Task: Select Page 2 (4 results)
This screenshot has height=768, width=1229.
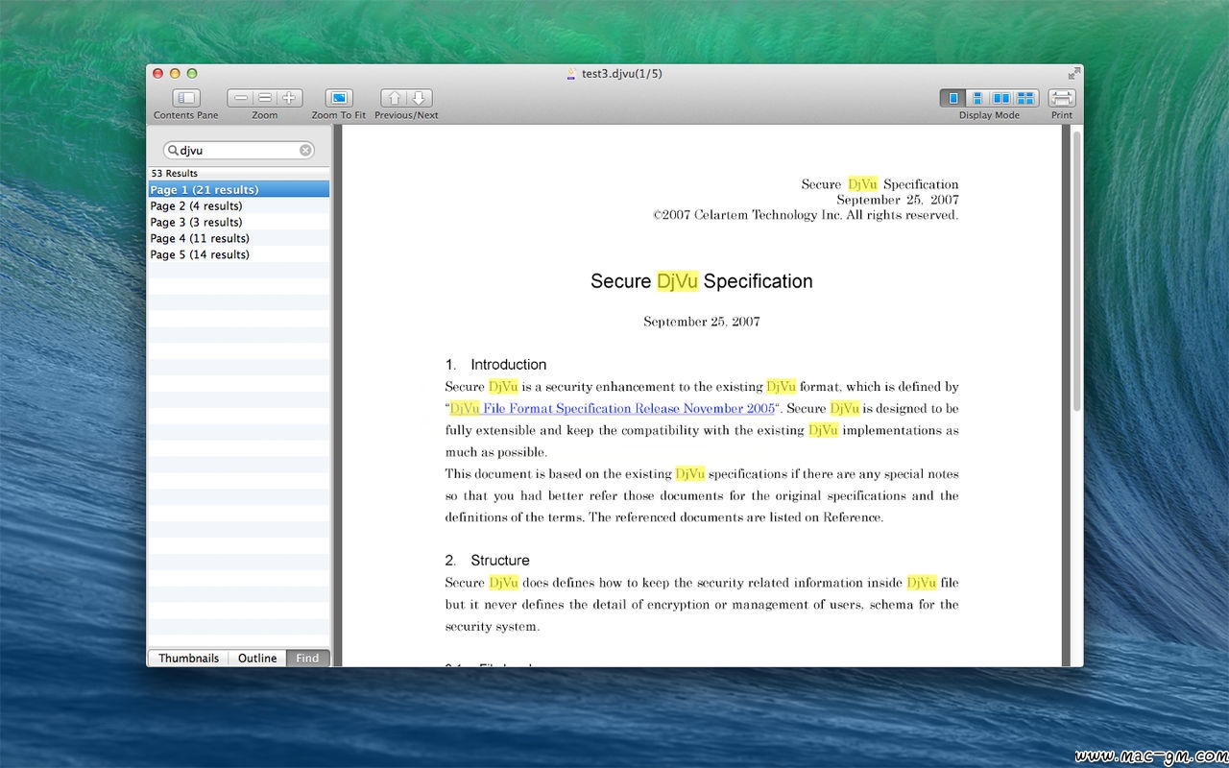Action: tap(238, 205)
